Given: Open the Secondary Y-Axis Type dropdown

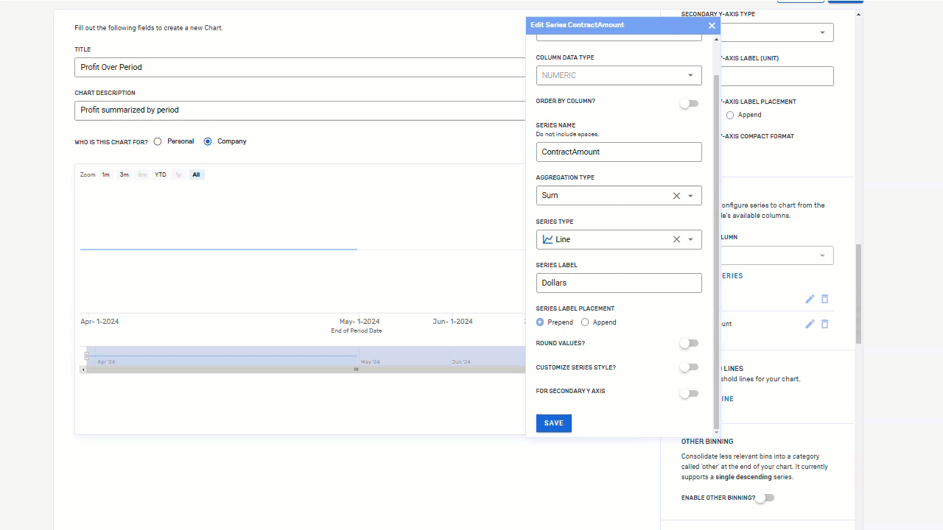Looking at the screenshot, I should pyautogui.click(x=777, y=32).
